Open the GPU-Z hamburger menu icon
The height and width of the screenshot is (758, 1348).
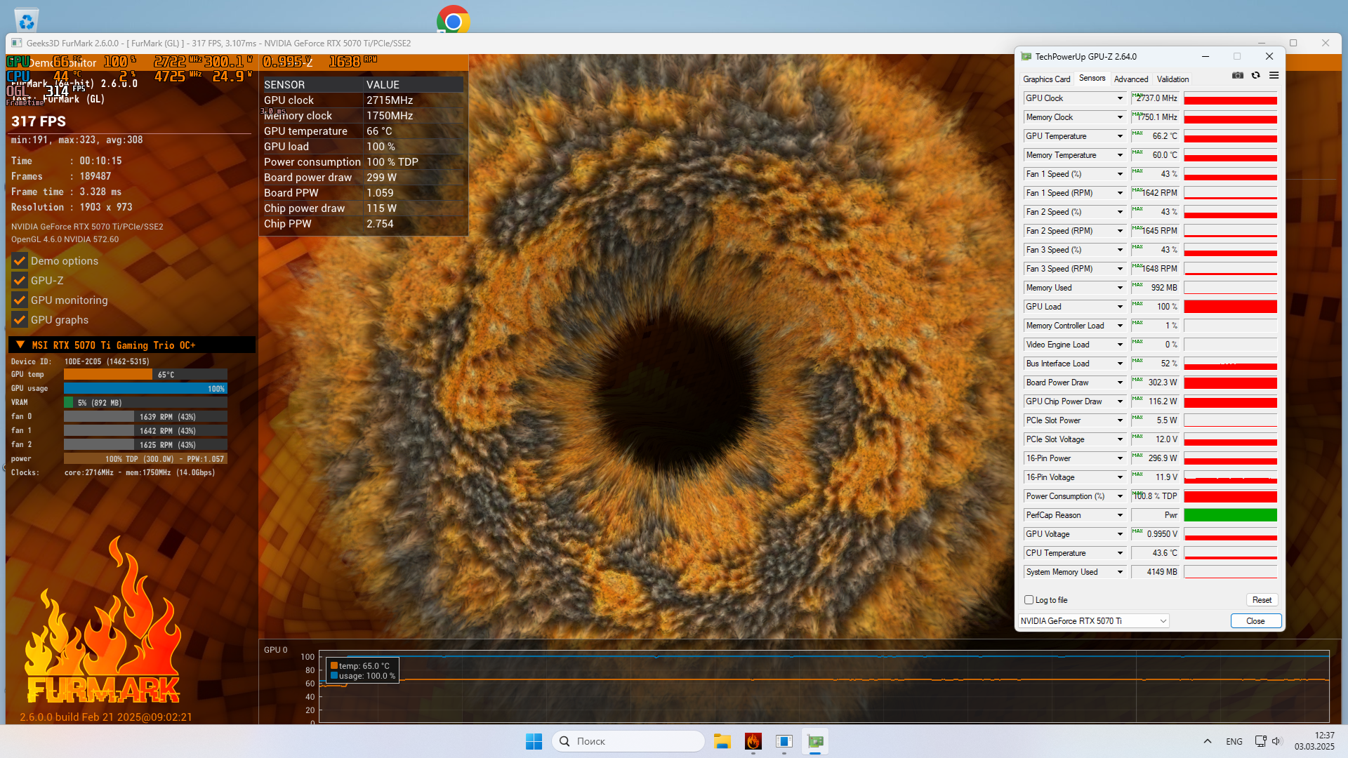1274,75
